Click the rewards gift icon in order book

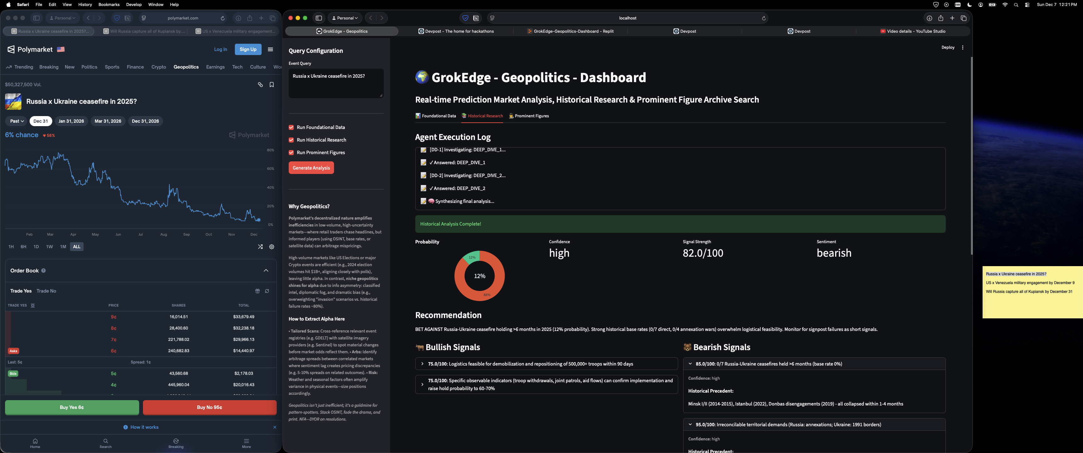coord(257,291)
